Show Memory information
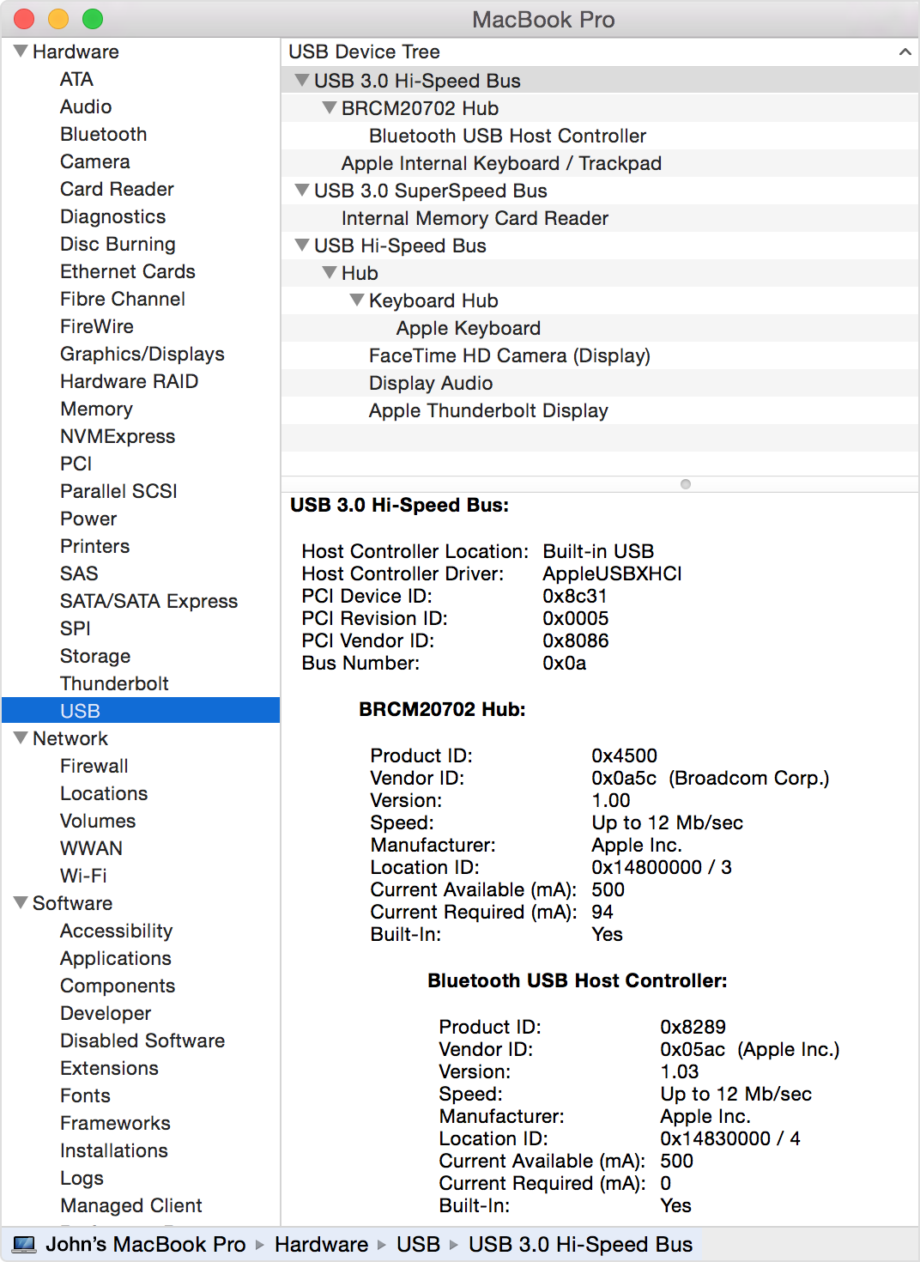This screenshot has height=1262, width=920. point(96,410)
